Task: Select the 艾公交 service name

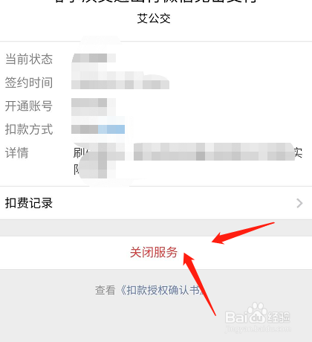Action: pyautogui.click(x=154, y=19)
